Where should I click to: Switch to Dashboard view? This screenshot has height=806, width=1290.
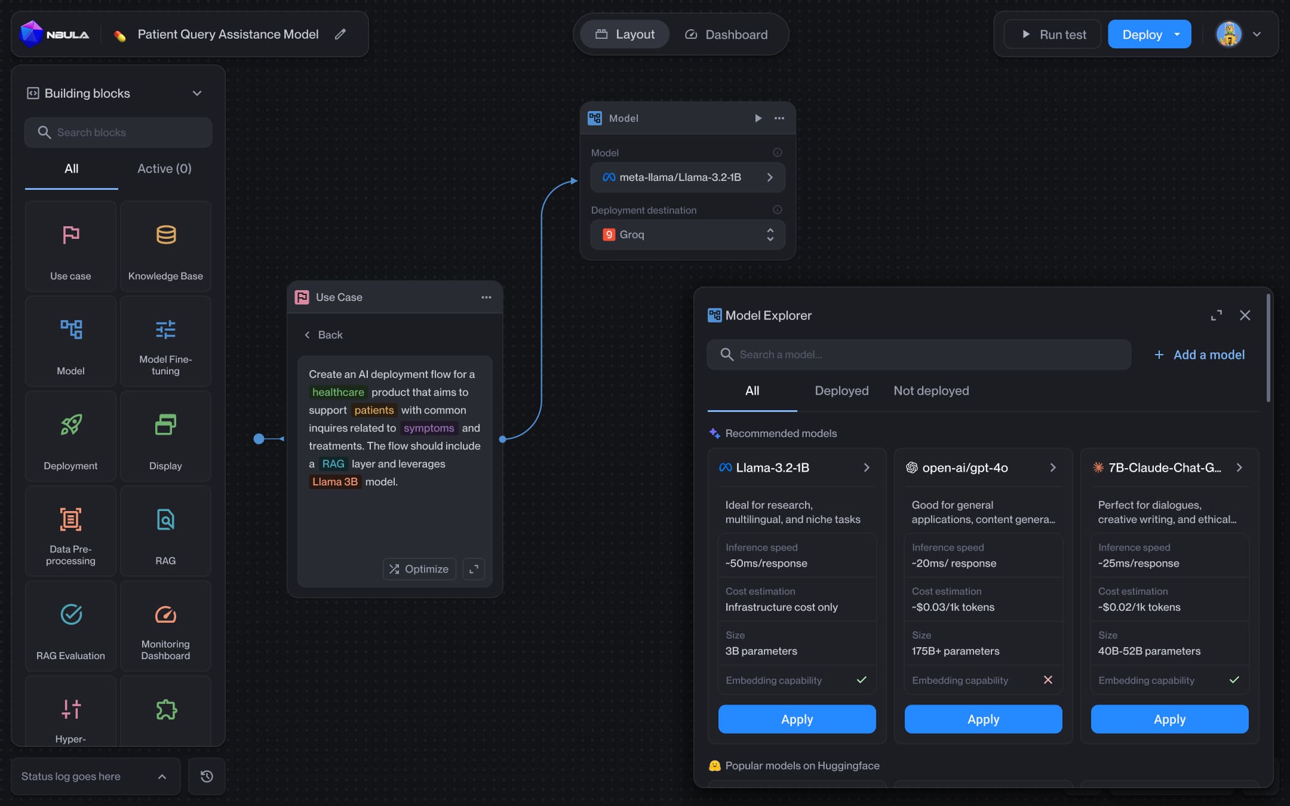click(x=726, y=35)
